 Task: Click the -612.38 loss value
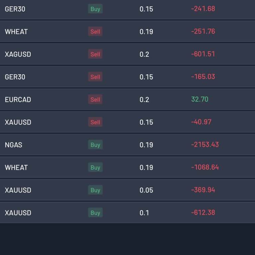tap(203, 212)
